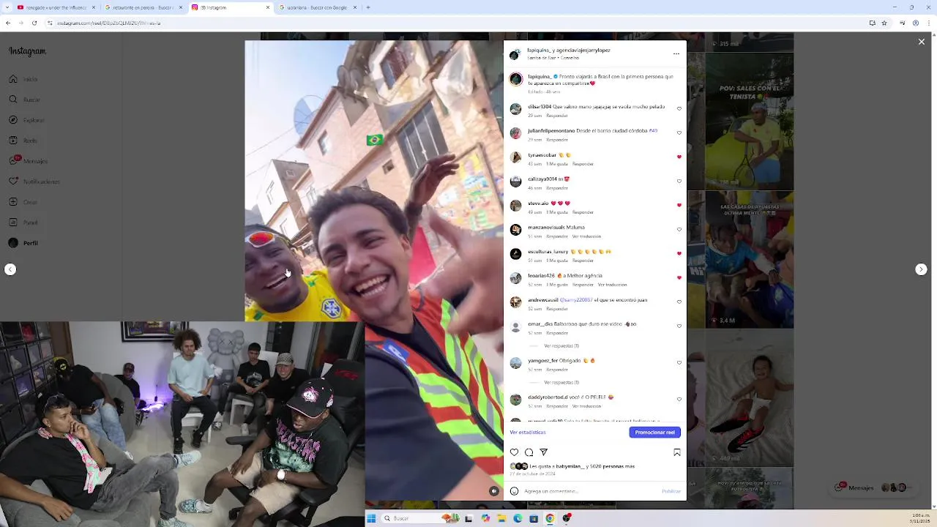Click the hashtag #49 in julianfelipemontano's comment
Image resolution: width=937 pixels, height=527 pixels.
(x=653, y=130)
